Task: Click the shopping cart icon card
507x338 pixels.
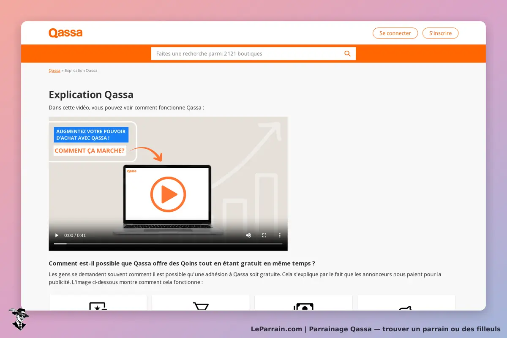Action: [x=201, y=303]
